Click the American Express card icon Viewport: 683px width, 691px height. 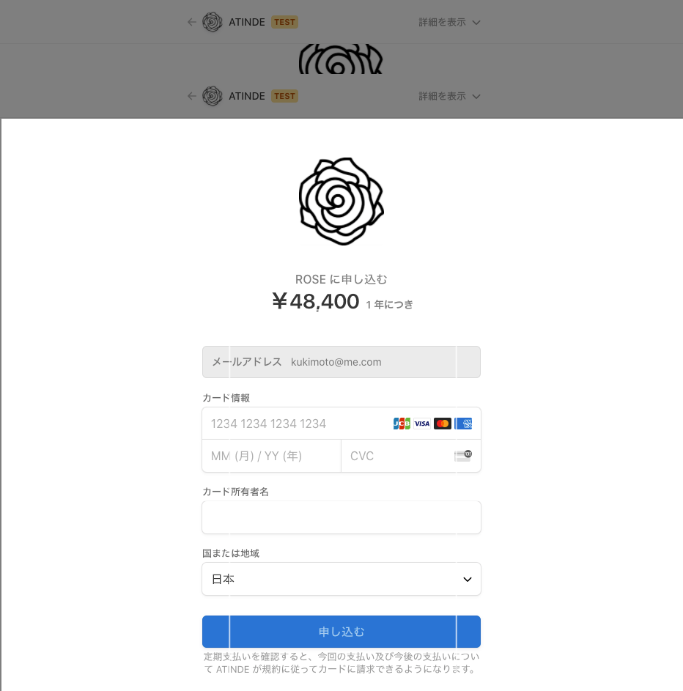[463, 424]
